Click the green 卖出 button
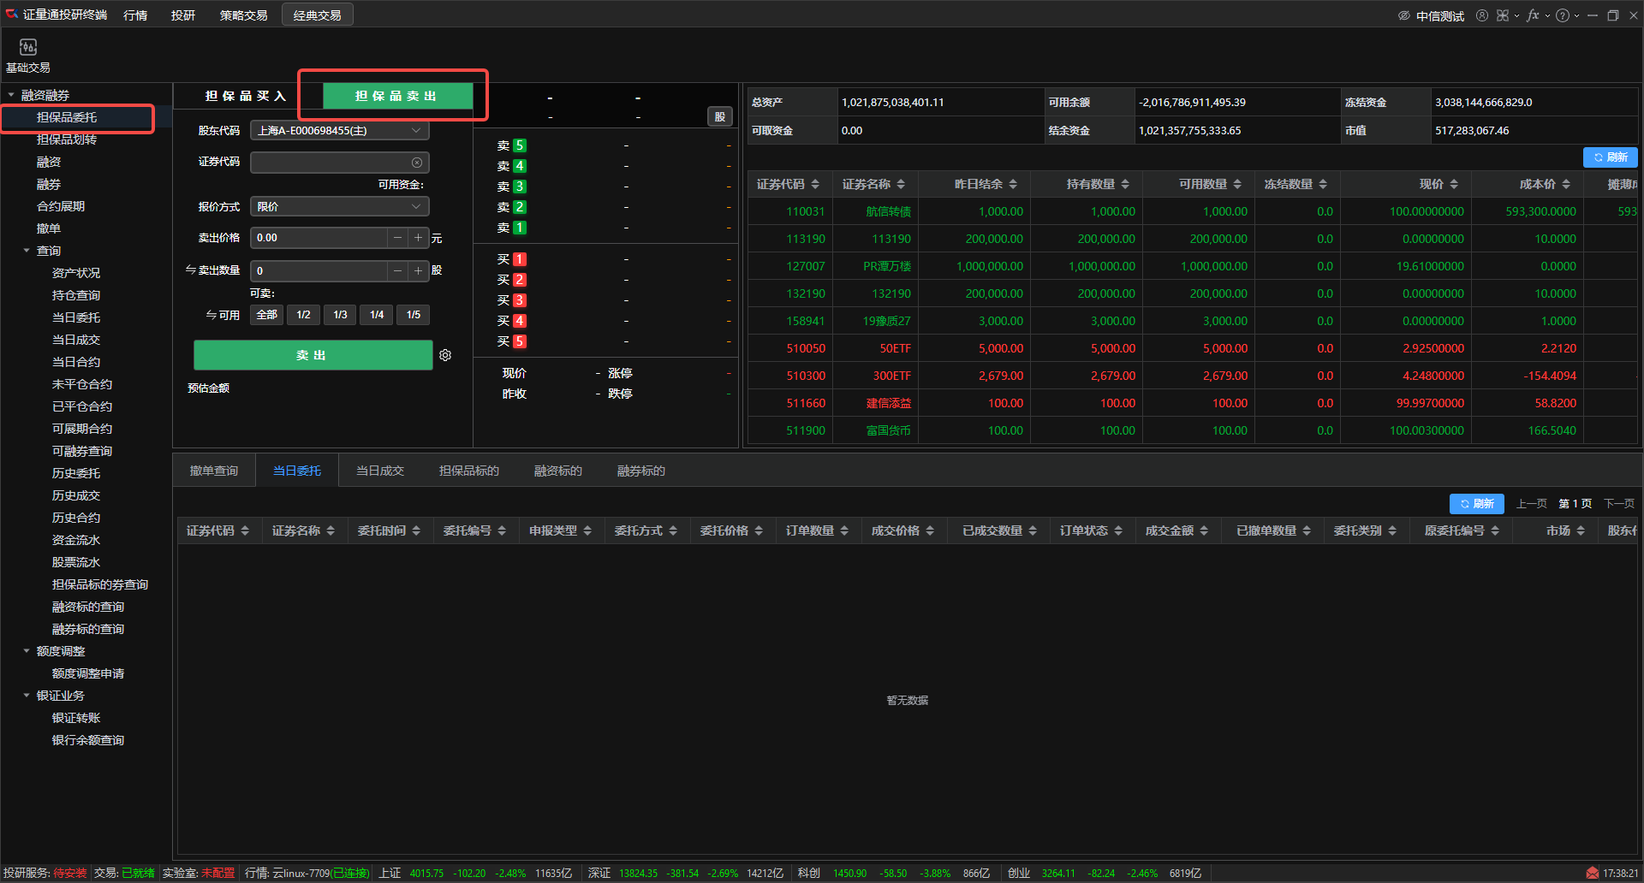1644x883 pixels. click(313, 355)
